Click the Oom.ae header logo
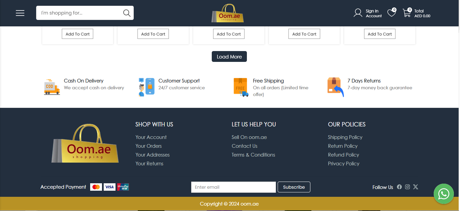The image size is (460, 211). tap(228, 14)
